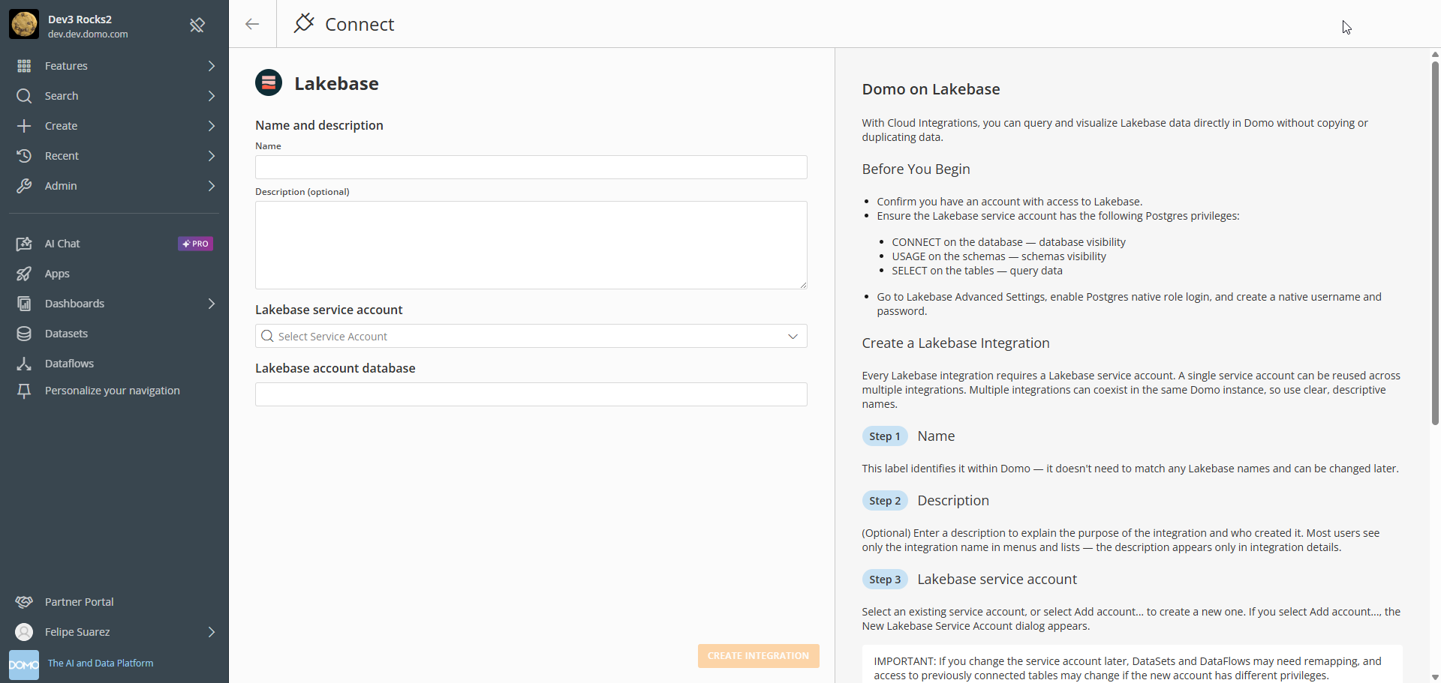Viewport: 1441px width, 683px height.
Task: Open AI Chat from the sidebar
Action: point(114,244)
